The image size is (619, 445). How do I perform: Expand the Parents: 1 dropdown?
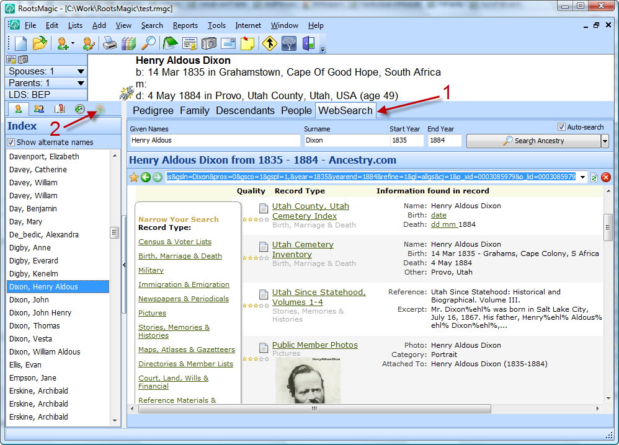81,83
